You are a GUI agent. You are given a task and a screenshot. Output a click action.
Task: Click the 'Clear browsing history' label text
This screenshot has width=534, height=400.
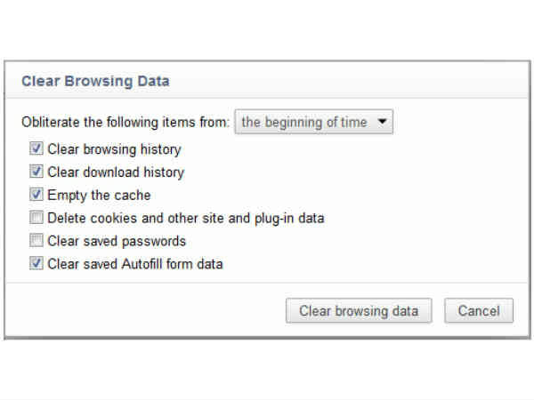click(114, 149)
